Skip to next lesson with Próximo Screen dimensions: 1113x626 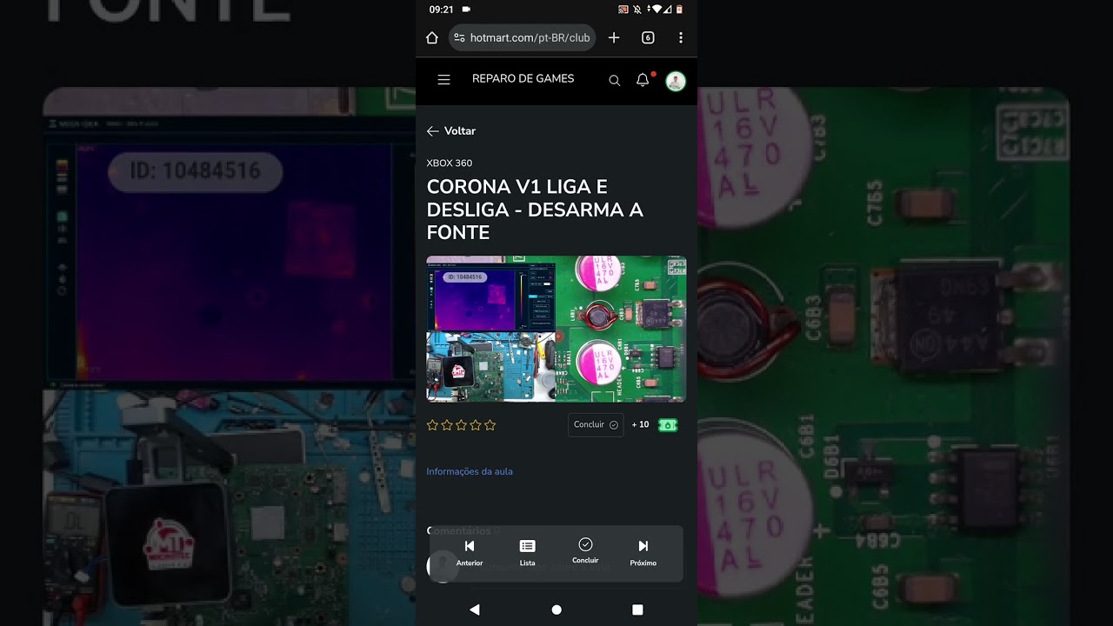tap(643, 552)
